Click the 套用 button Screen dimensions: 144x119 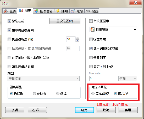128,110
